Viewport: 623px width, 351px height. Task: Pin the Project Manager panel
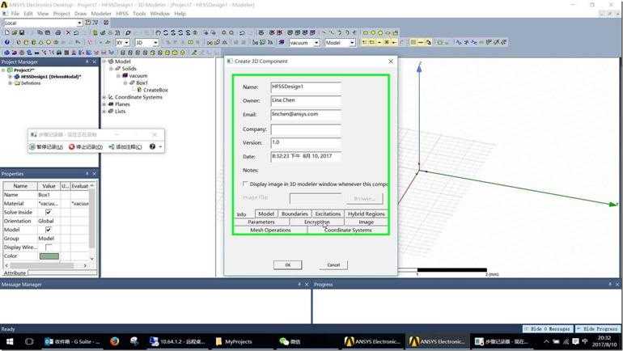coord(87,62)
